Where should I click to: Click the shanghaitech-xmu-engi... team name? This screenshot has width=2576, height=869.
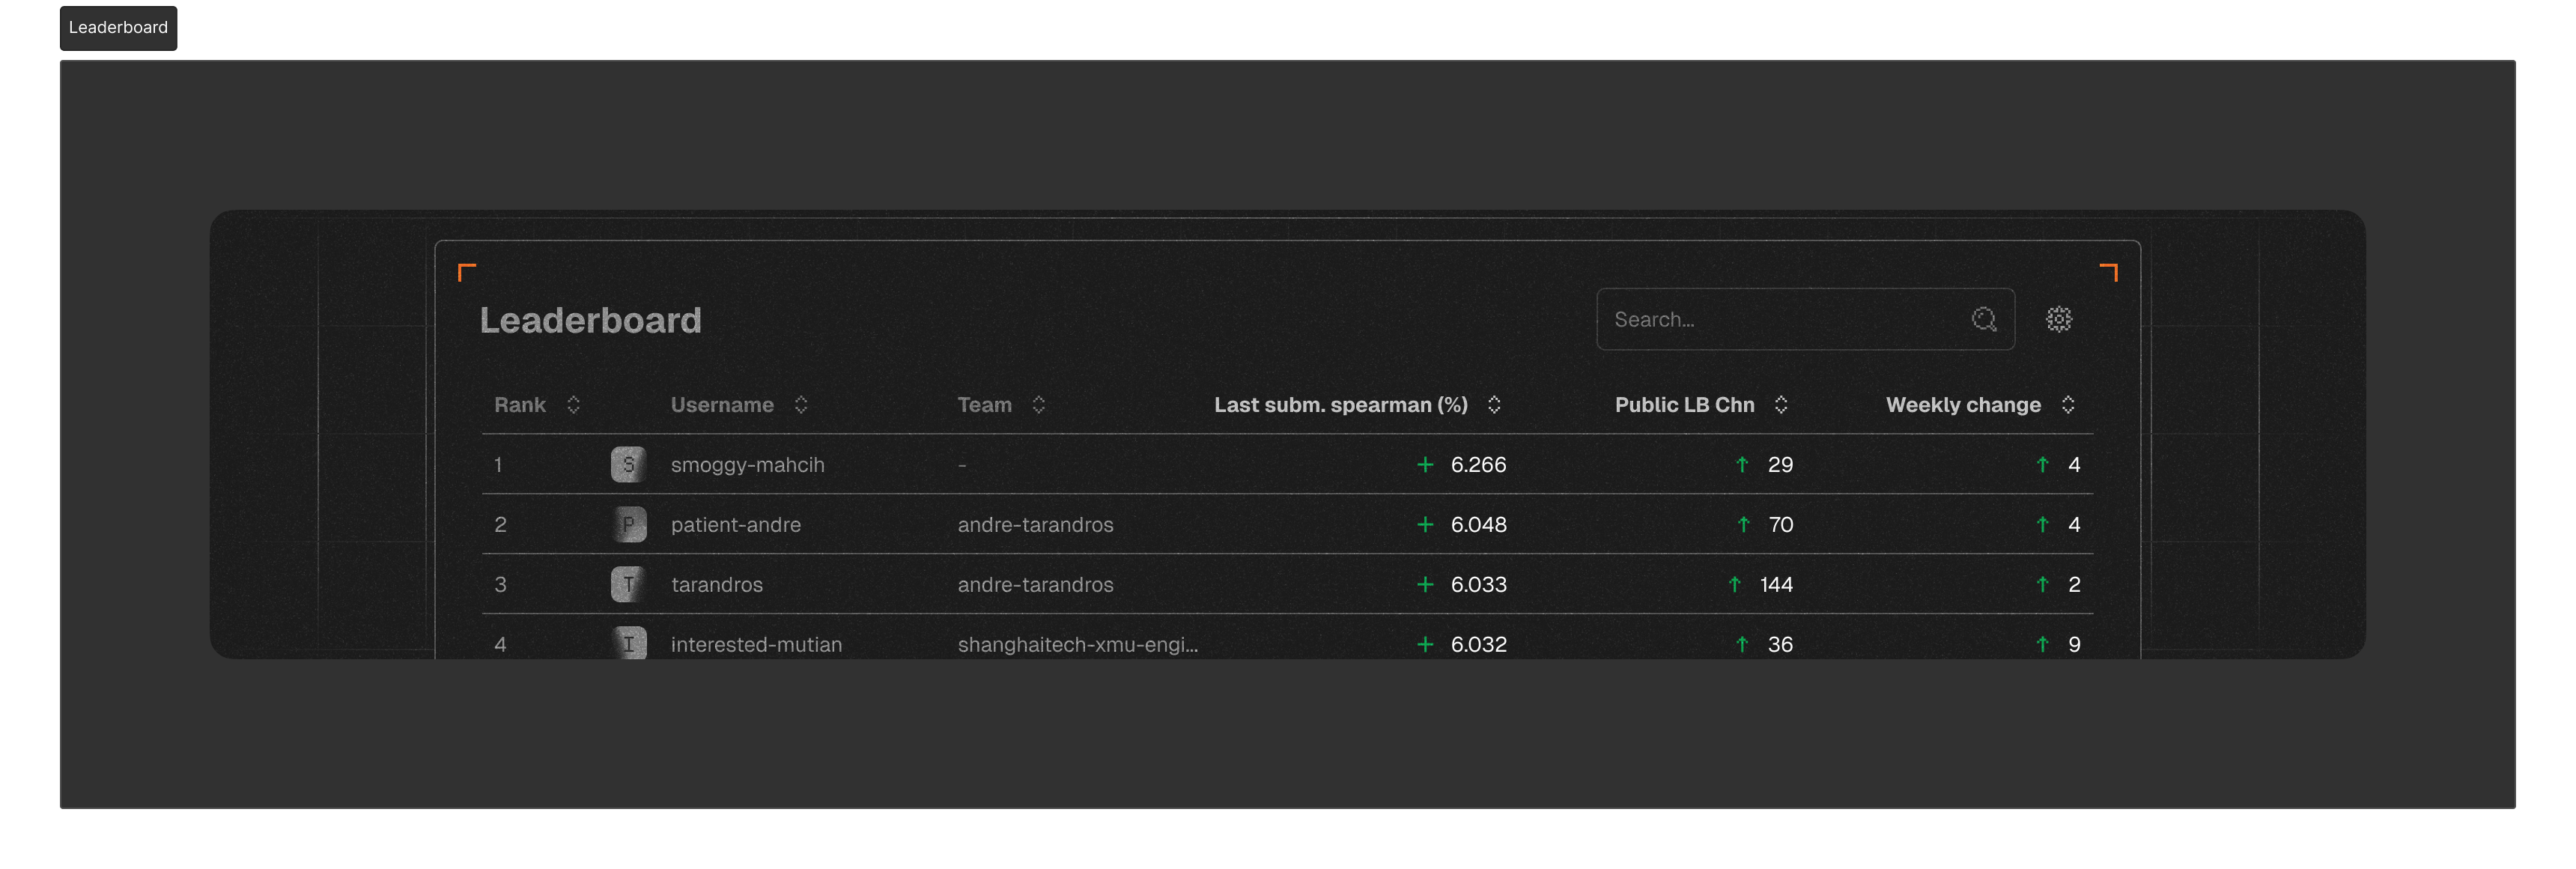(x=1077, y=644)
